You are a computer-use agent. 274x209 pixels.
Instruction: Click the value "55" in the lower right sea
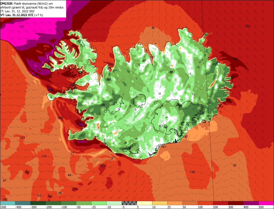[235, 166]
